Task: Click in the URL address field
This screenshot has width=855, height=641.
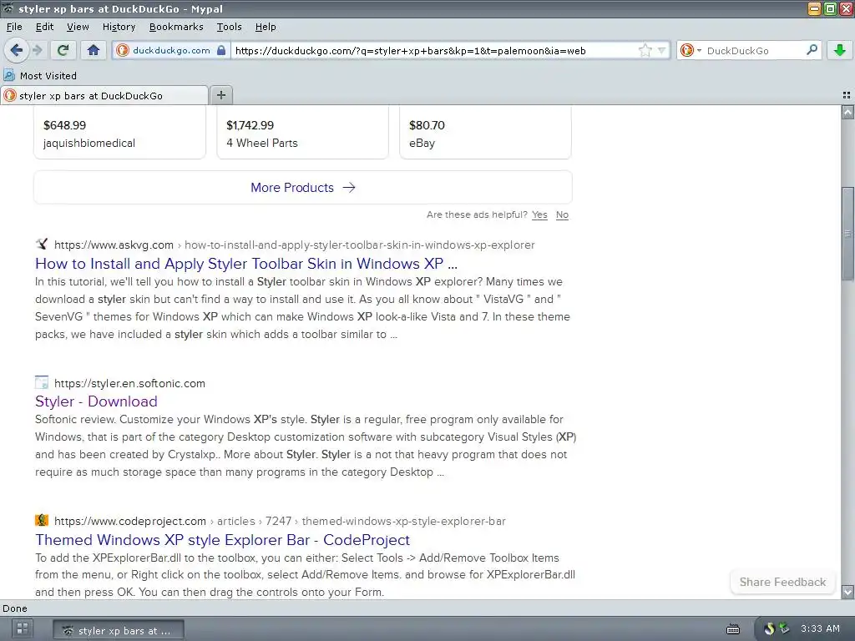Action: click(433, 51)
